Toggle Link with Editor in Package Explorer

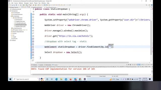[x=24, y=7]
